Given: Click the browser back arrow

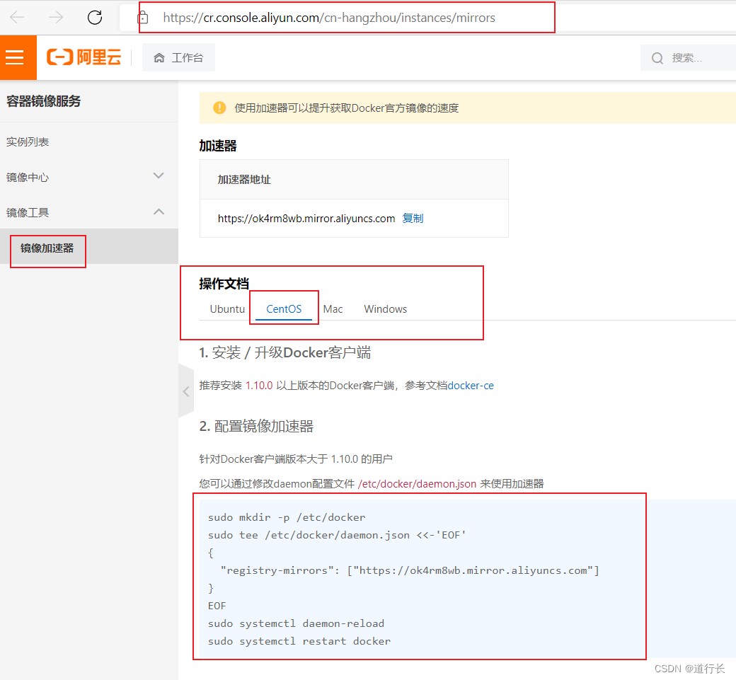Looking at the screenshot, I should tap(17, 18).
